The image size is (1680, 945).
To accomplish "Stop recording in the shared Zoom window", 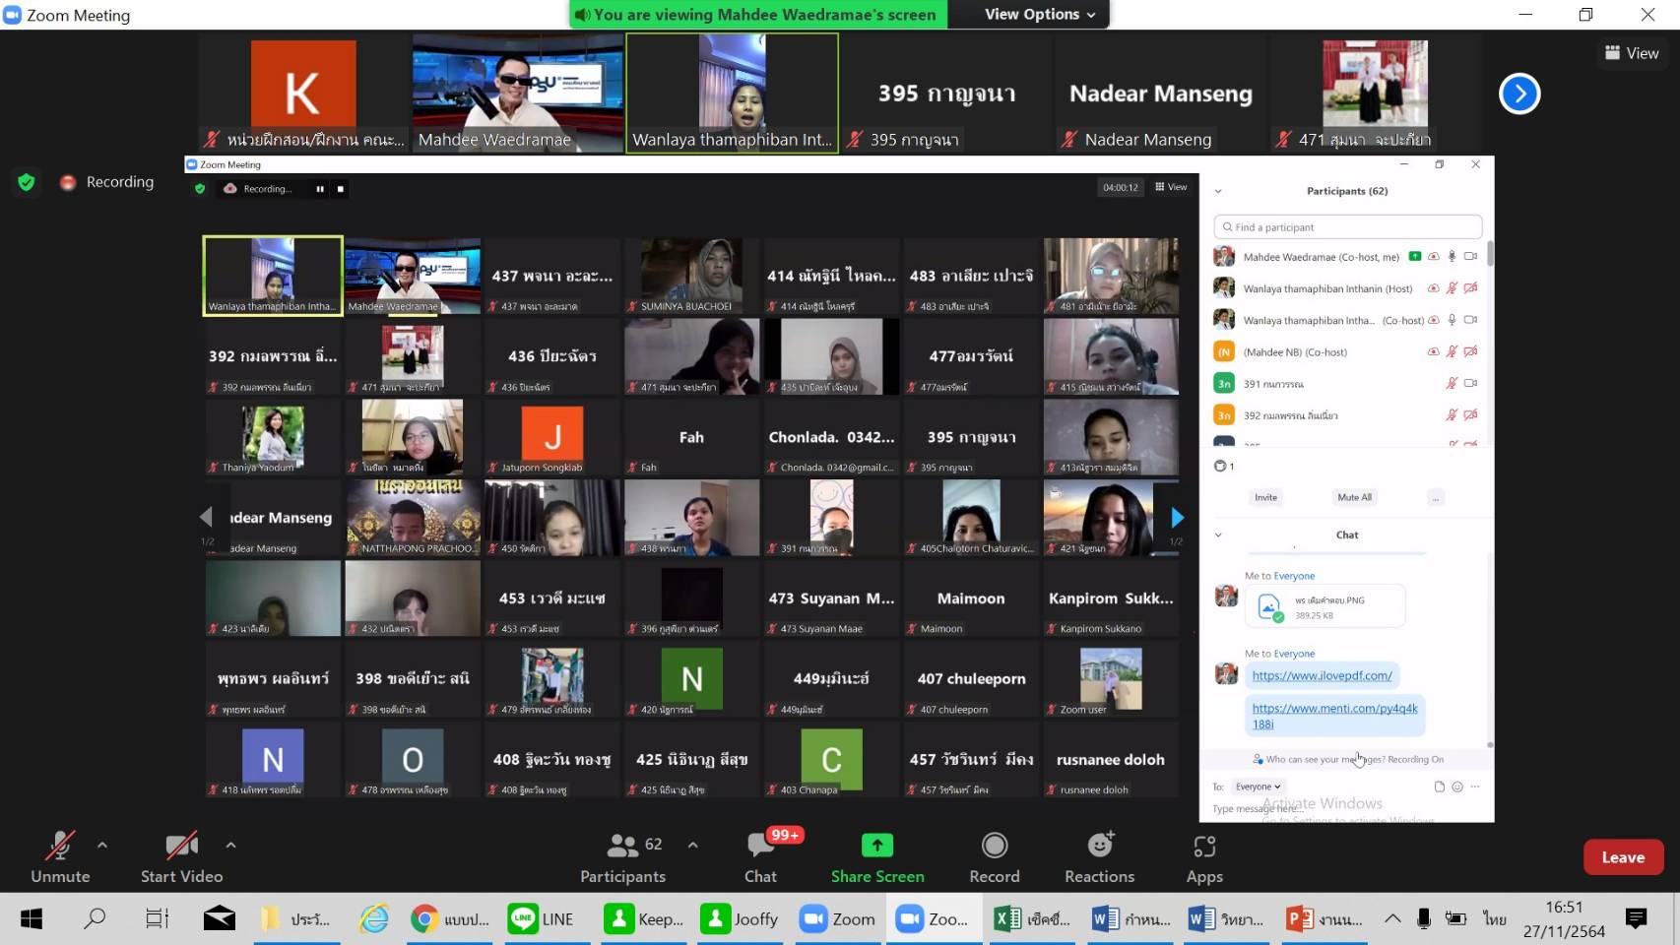I will pos(341,189).
